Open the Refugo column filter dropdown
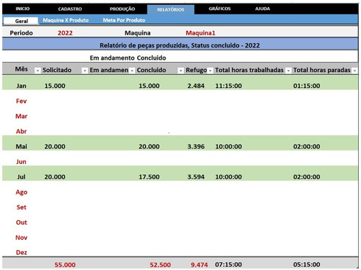 pyautogui.click(x=210, y=71)
